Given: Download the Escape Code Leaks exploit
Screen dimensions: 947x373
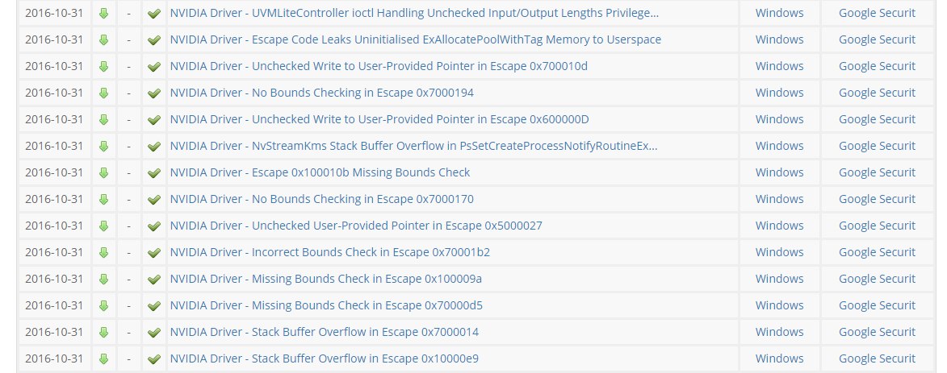Looking at the screenshot, I should [103, 40].
